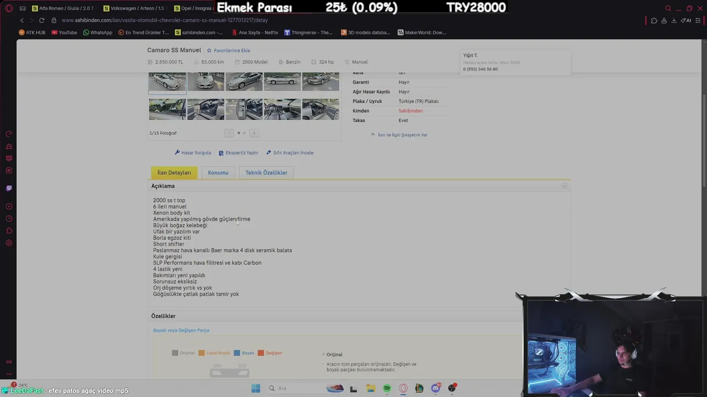
Task: Switch to the Alfa Romeo / Giulia tab
Action: click(x=63, y=8)
